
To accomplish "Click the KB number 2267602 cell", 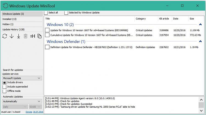I will coord(164,47).
